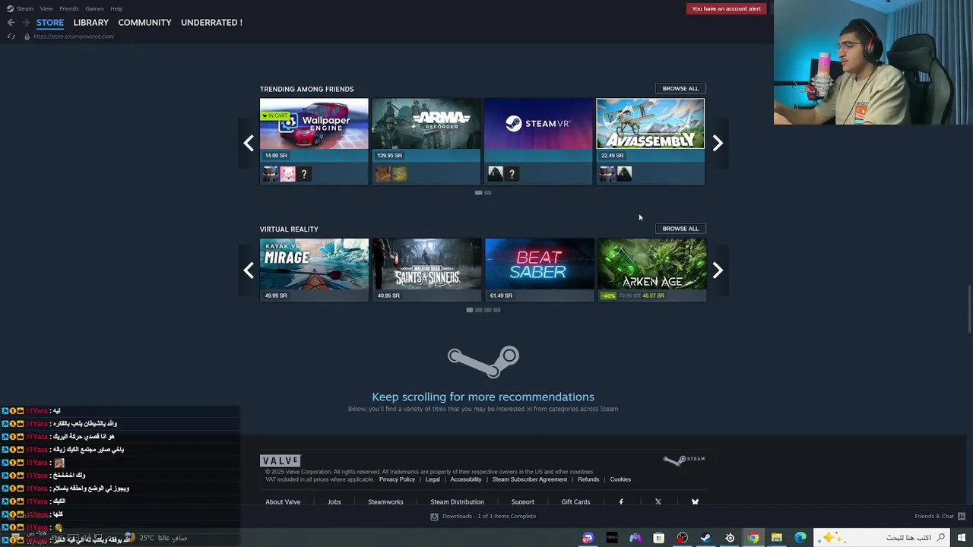The image size is (973, 547).
Task: Open the Help menu
Action: pos(116,8)
